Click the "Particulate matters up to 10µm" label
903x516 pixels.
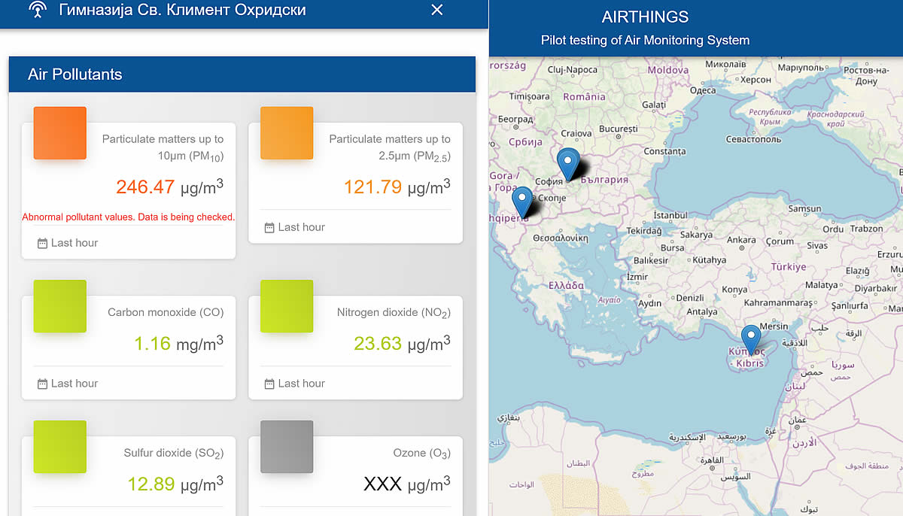[x=163, y=147]
